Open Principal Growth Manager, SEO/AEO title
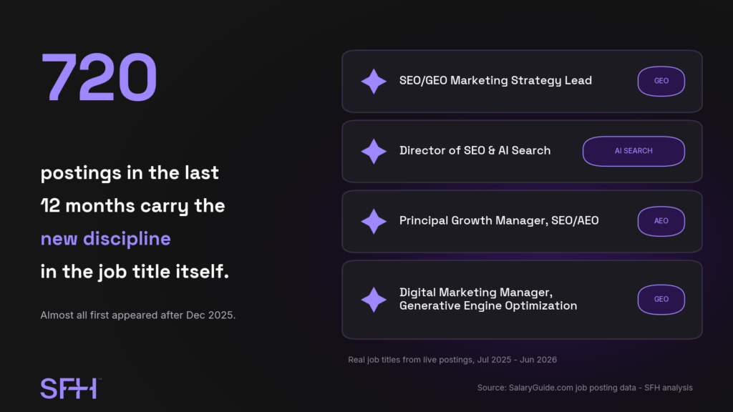Viewport: 733px width, 412px height. coord(499,220)
